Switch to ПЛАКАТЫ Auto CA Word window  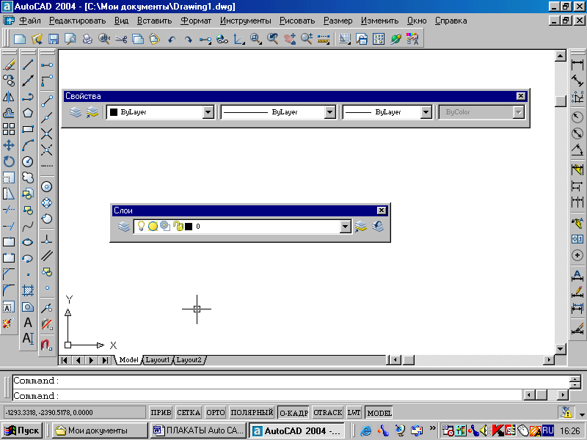[198, 430]
